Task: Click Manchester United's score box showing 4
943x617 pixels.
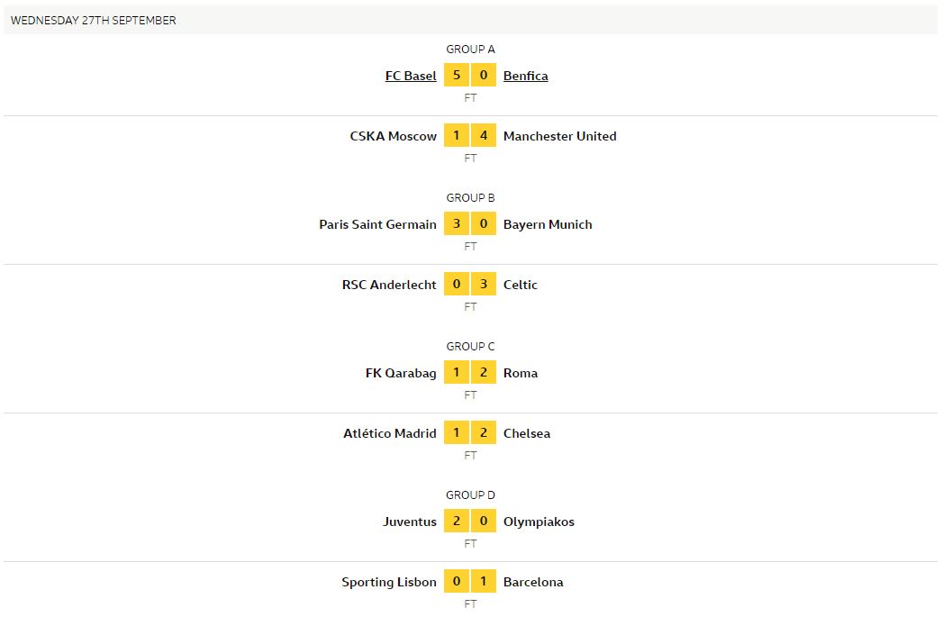Action: tap(484, 136)
